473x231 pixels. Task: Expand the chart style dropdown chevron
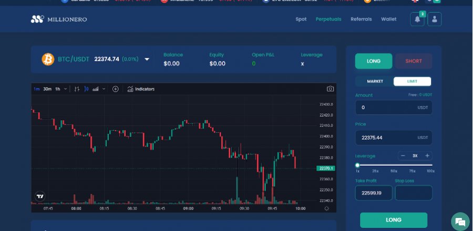click(x=104, y=89)
